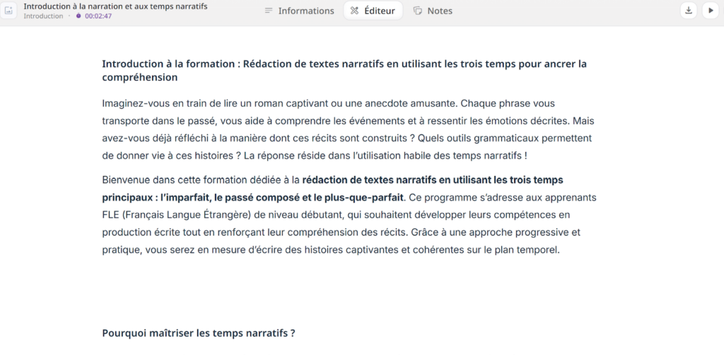Click the 'Introduction' section label under the title

(x=43, y=16)
